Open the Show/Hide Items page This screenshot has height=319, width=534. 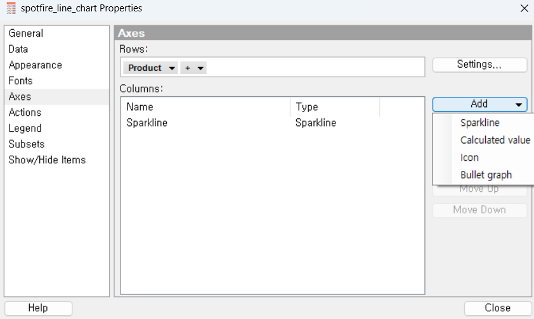(x=56, y=159)
